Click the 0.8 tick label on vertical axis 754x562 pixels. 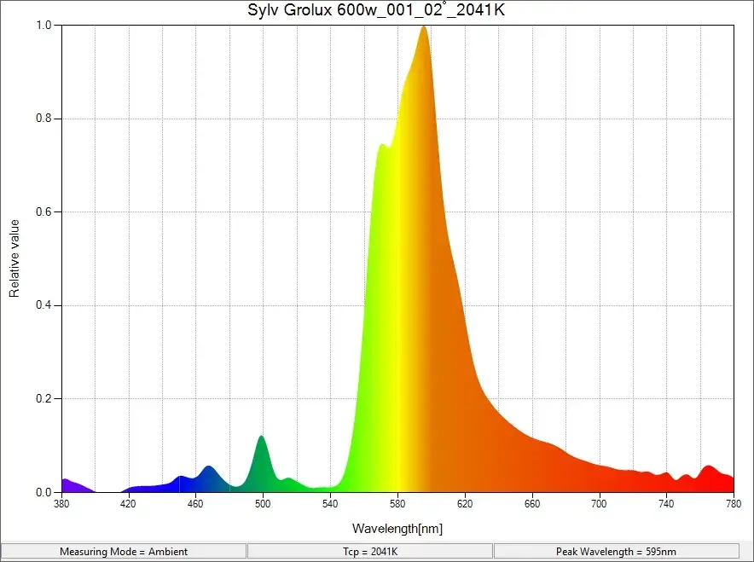(x=43, y=119)
